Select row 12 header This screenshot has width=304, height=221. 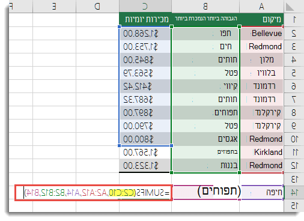click(x=294, y=165)
